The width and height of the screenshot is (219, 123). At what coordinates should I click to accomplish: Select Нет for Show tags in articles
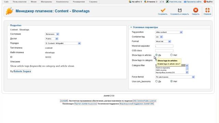click(x=171, y=55)
